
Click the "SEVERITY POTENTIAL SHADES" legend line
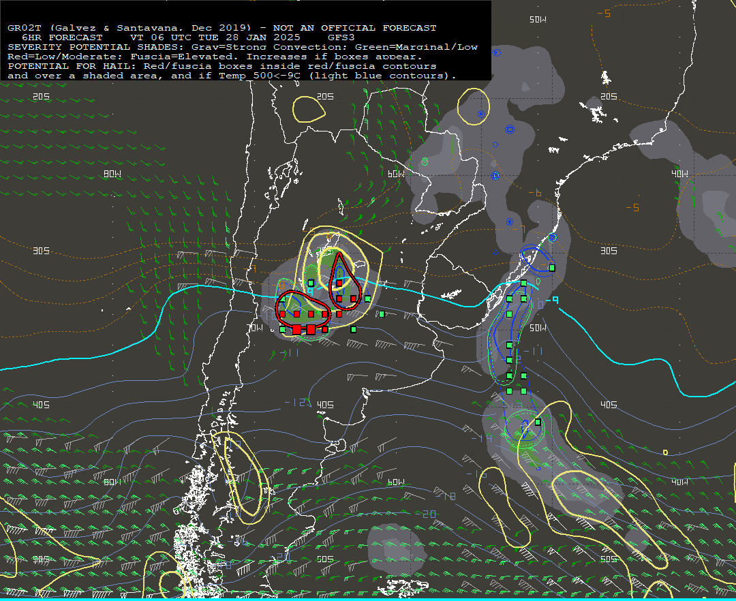coord(243,47)
